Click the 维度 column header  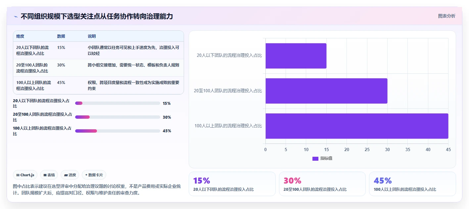click(x=20, y=36)
